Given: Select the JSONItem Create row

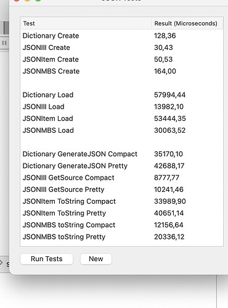Looking at the screenshot, I should tap(121, 59).
